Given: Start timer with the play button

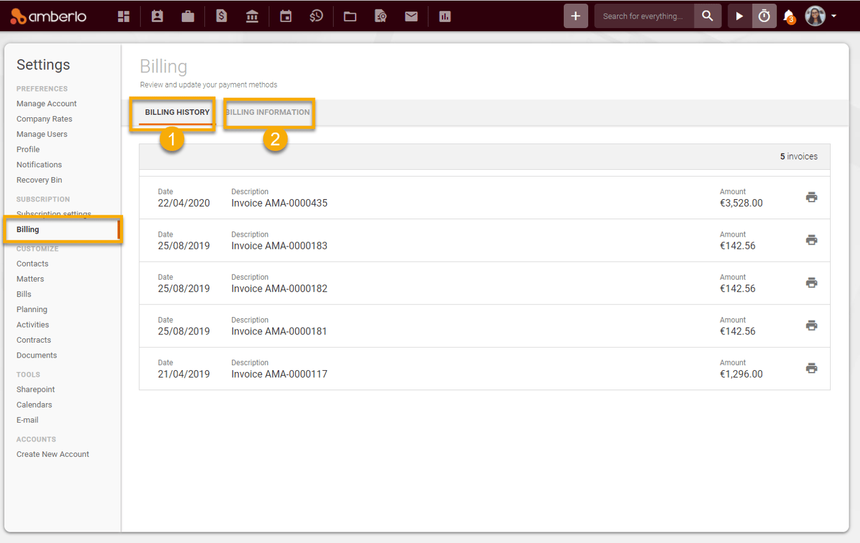Looking at the screenshot, I should (x=739, y=16).
